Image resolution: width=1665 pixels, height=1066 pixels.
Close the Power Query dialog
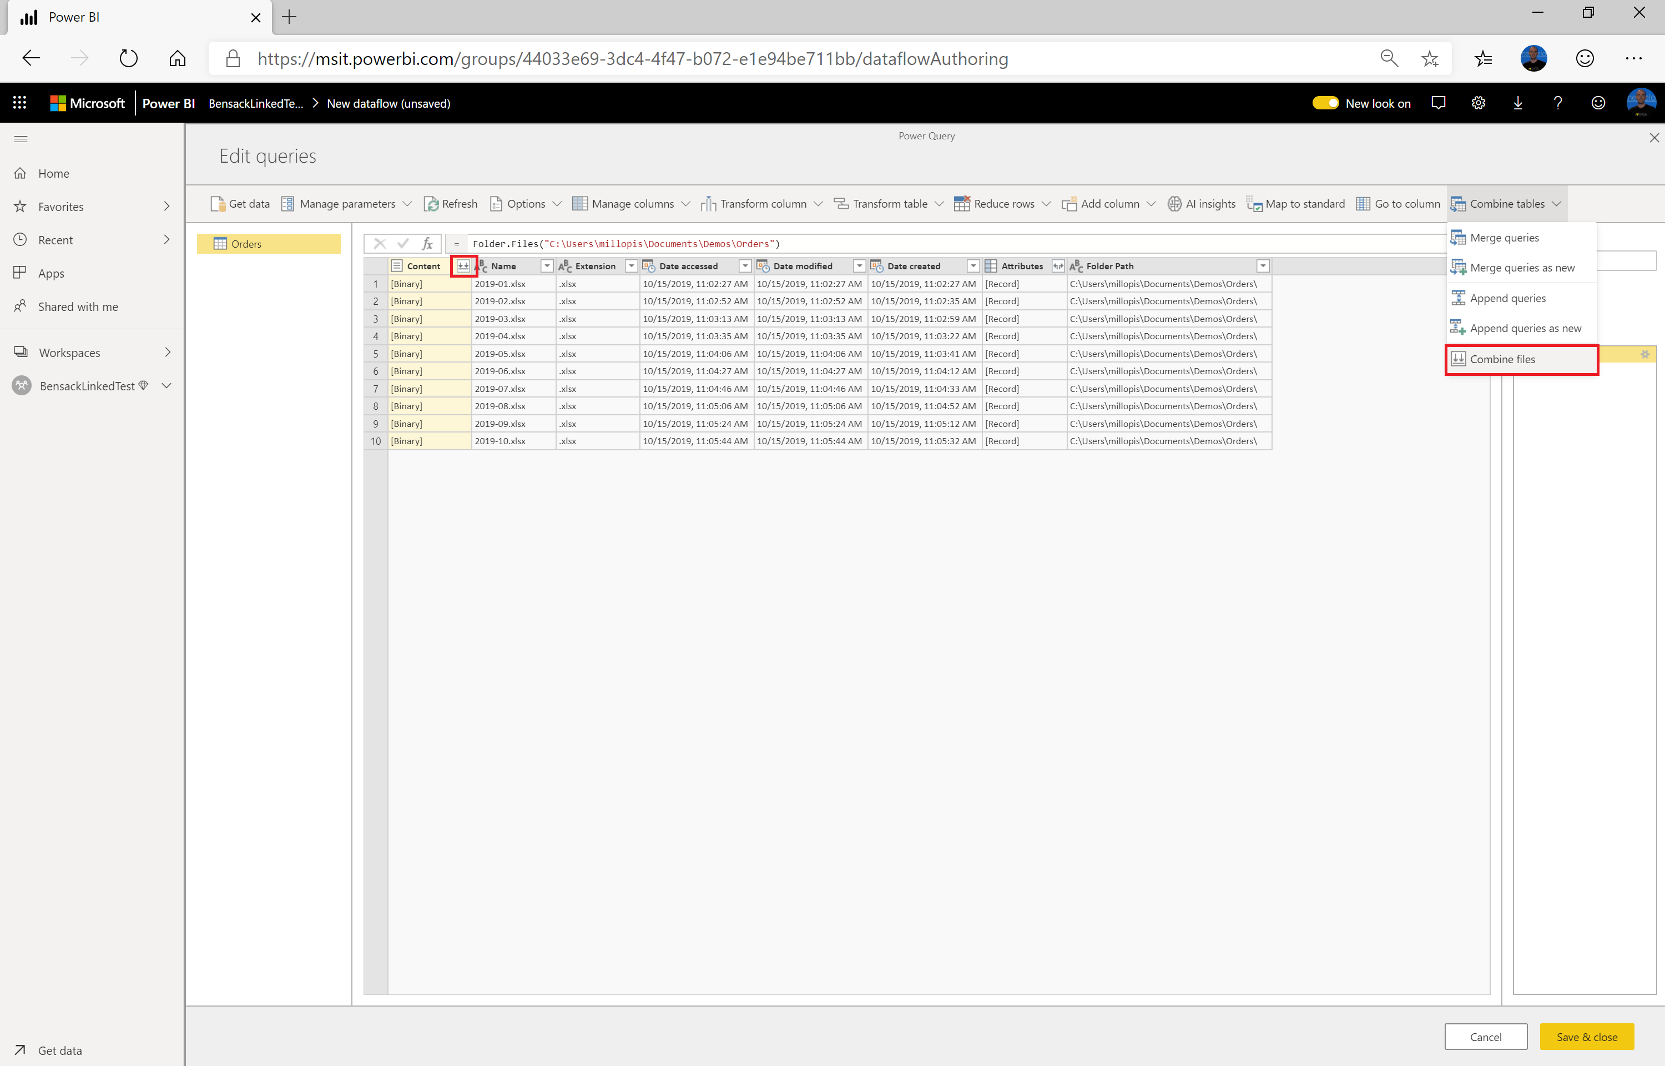point(1654,138)
